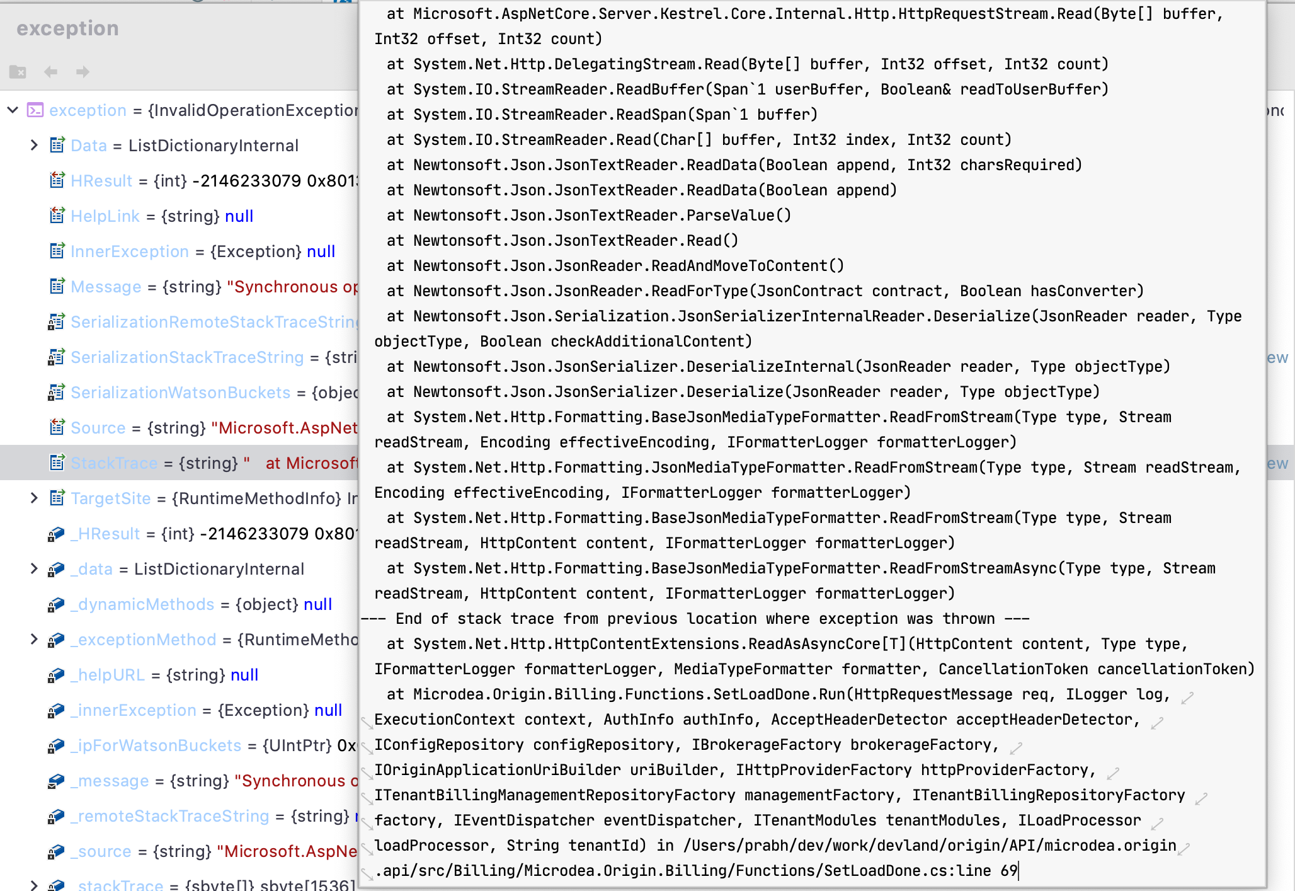Click the field icon next to _message
Image resolution: width=1295 pixels, height=891 pixels.
click(x=57, y=781)
